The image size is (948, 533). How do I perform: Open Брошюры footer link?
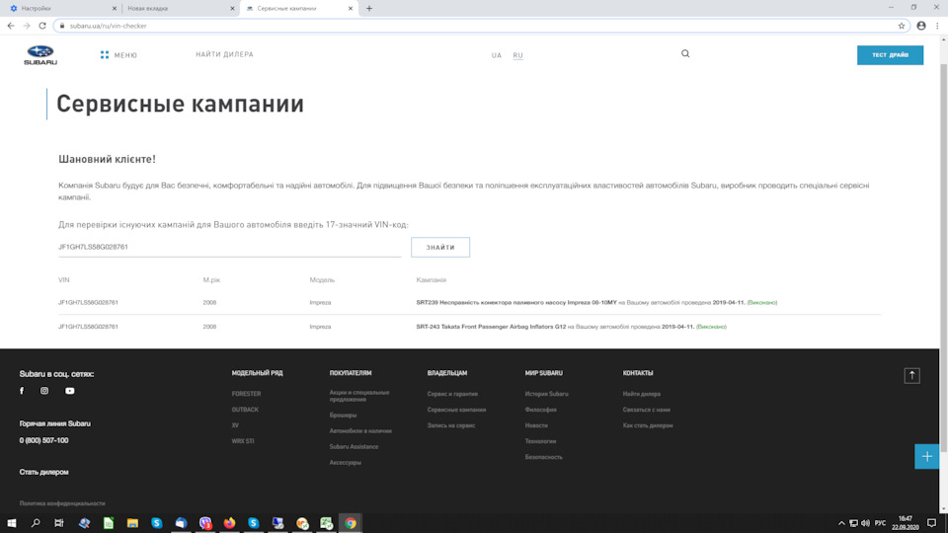pos(343,416)
